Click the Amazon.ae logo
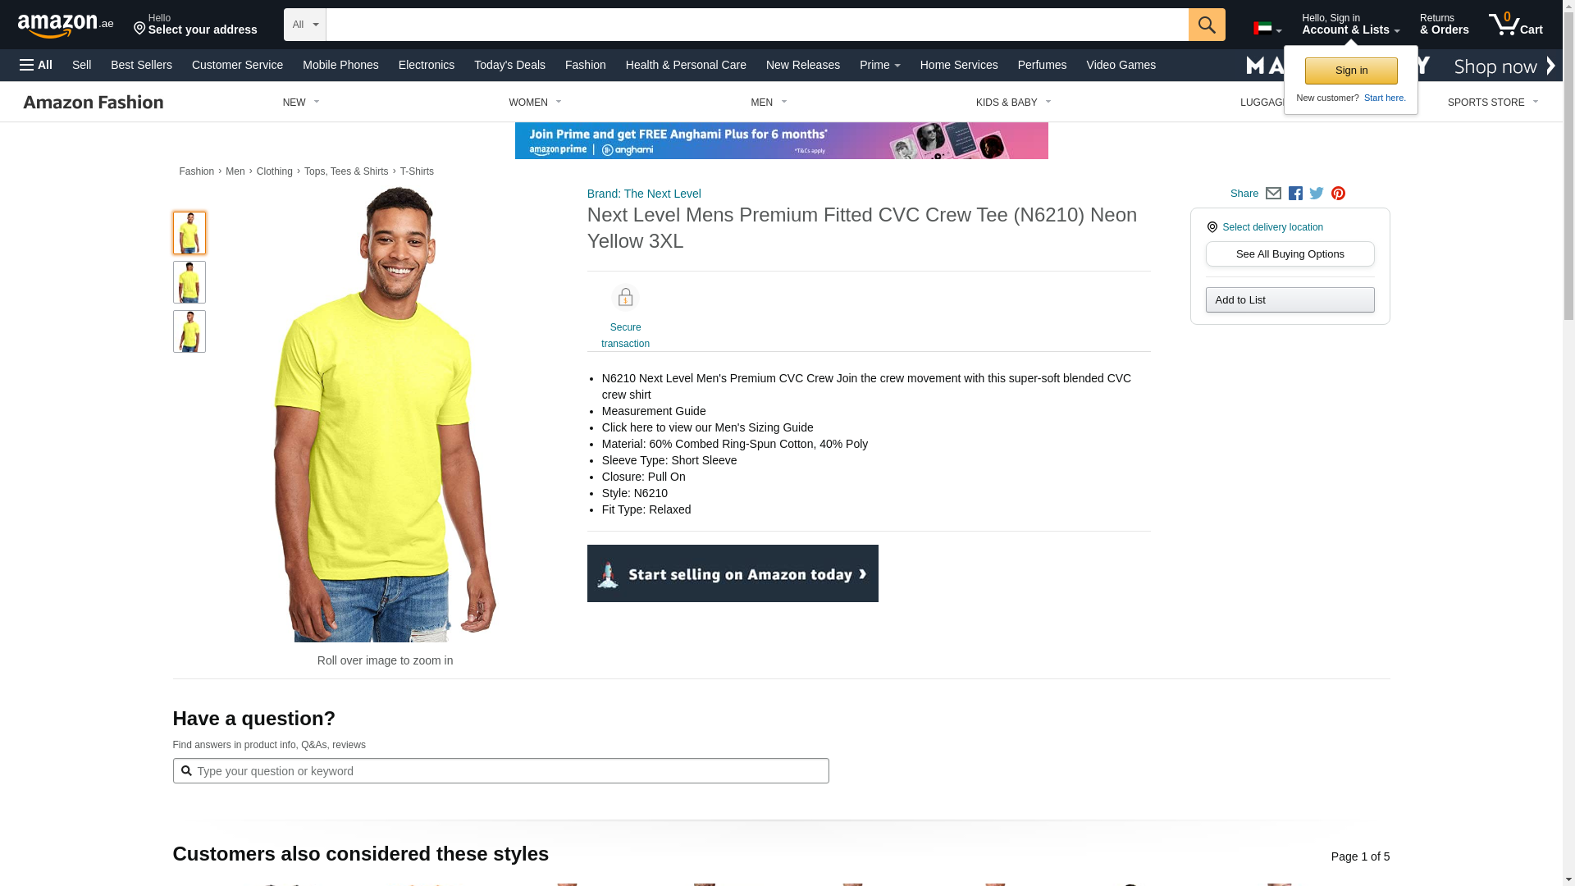Viewport: 1575px width, 886px height. (66, 25)
